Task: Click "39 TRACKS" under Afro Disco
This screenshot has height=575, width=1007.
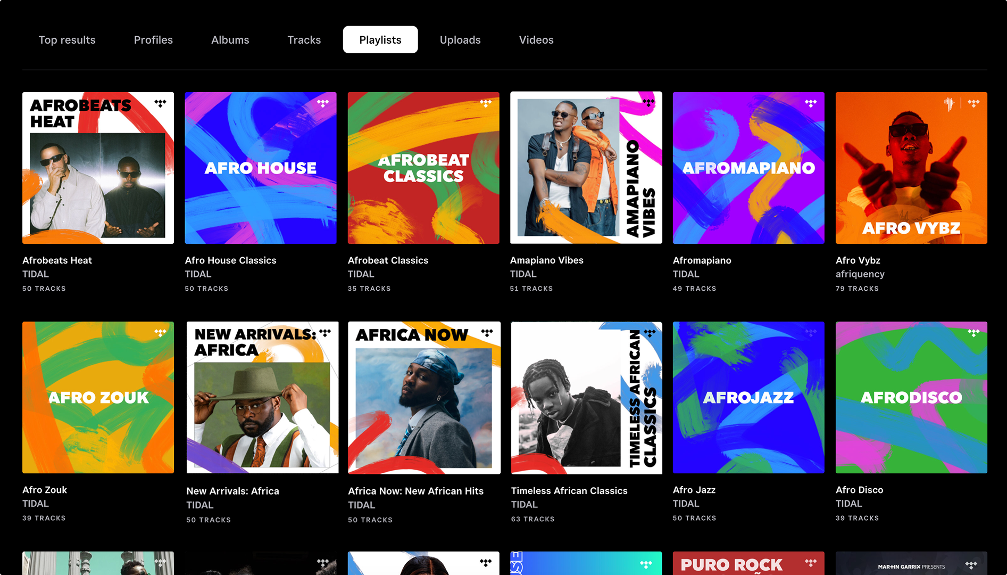Action: click(x=857, y=518)
